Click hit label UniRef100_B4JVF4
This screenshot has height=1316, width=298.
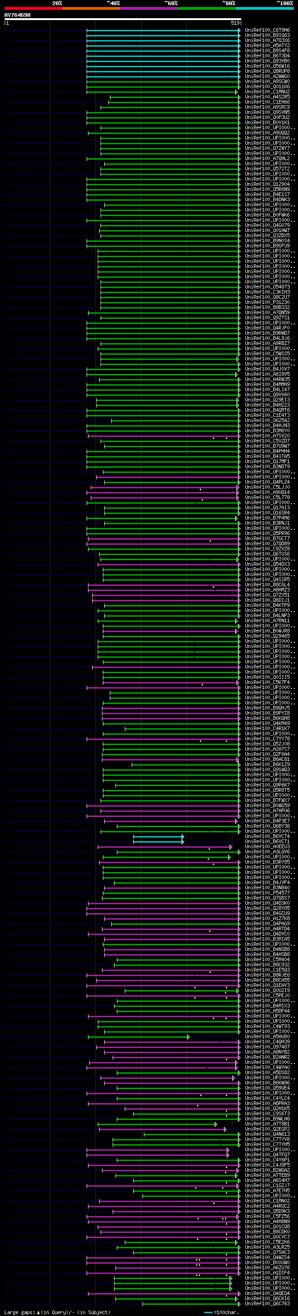click(267, 882)
